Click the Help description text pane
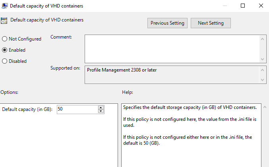 click(x=191, y=135)
